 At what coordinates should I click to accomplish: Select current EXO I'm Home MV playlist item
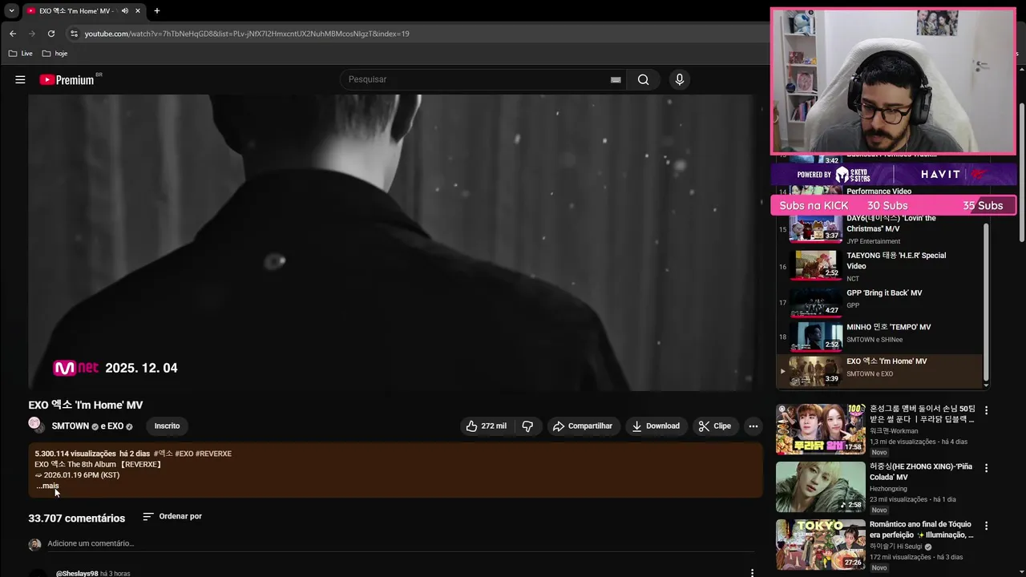click(x=879, y=371)
